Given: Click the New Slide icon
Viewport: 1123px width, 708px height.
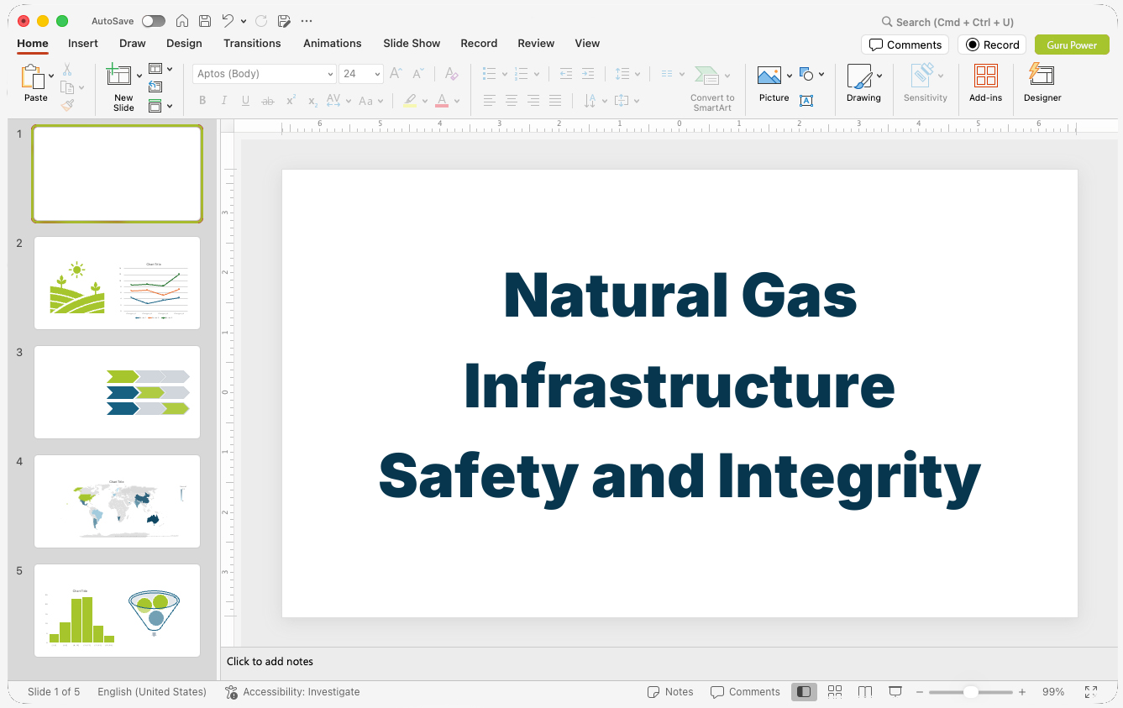Looking at the screenshot, I should coord(119,76).
